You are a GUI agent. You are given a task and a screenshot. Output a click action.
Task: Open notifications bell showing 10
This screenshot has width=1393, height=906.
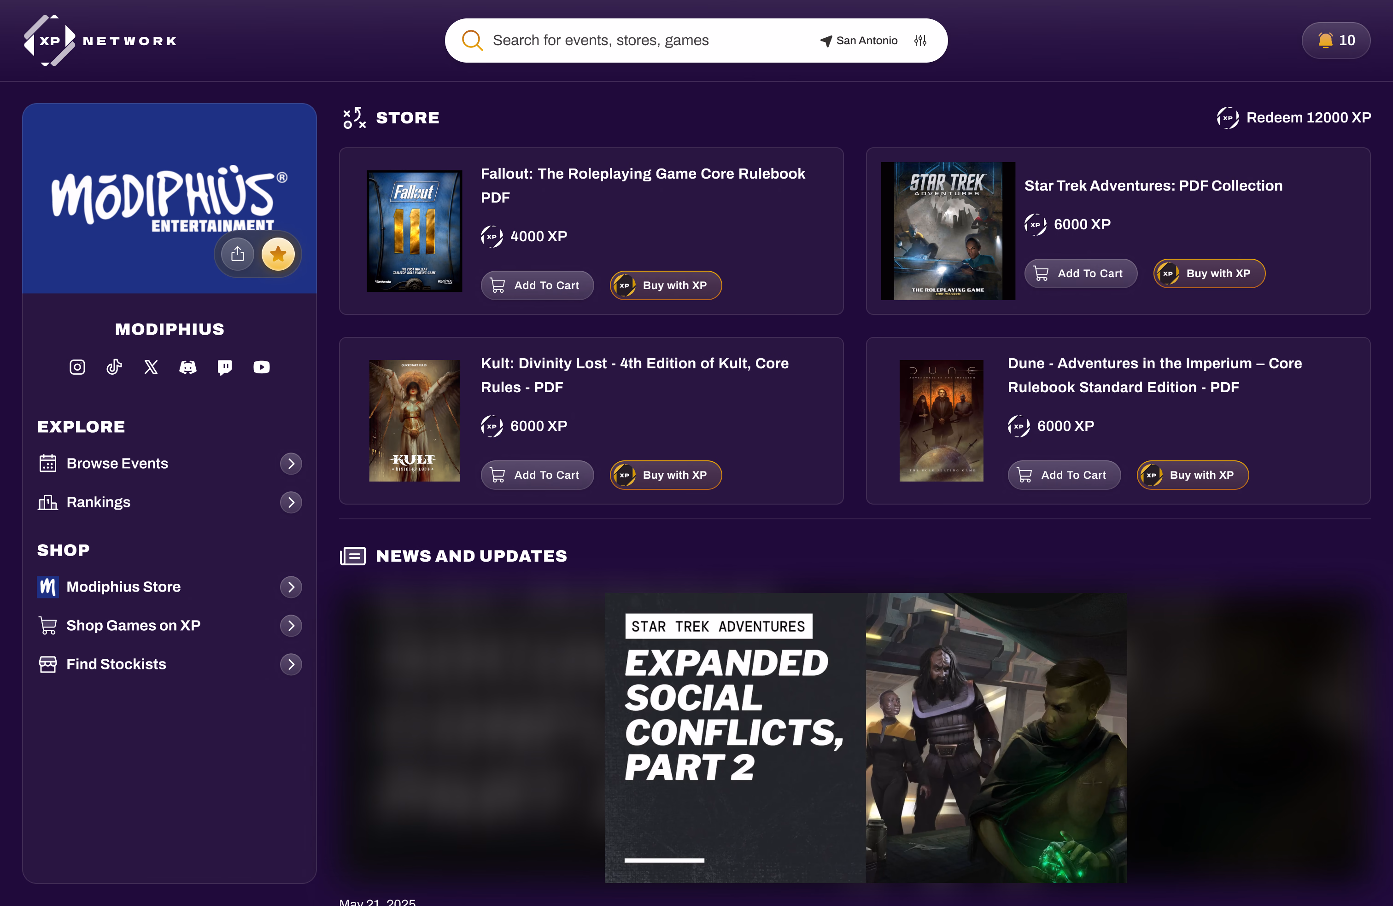tap(1335, 41)
